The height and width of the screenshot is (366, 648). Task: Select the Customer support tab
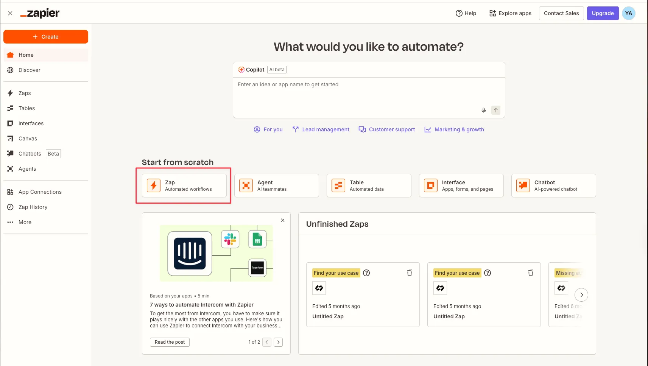click(x=387, y=129)
